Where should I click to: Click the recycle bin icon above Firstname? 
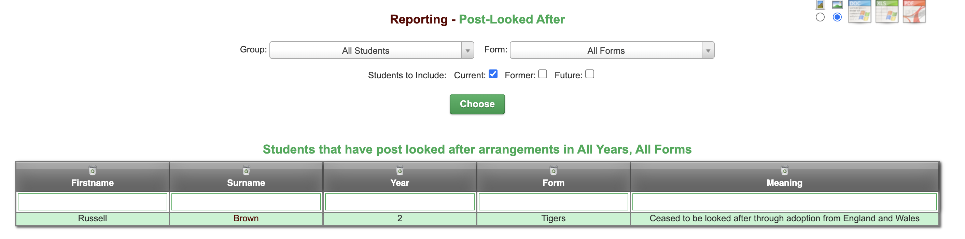[93, 171]
